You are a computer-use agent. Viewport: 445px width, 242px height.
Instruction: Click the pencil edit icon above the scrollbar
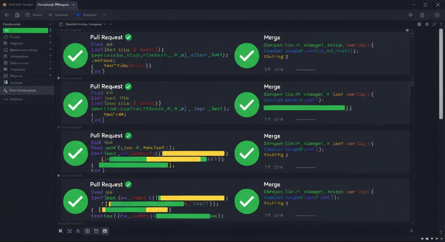[x=434, y=24]
